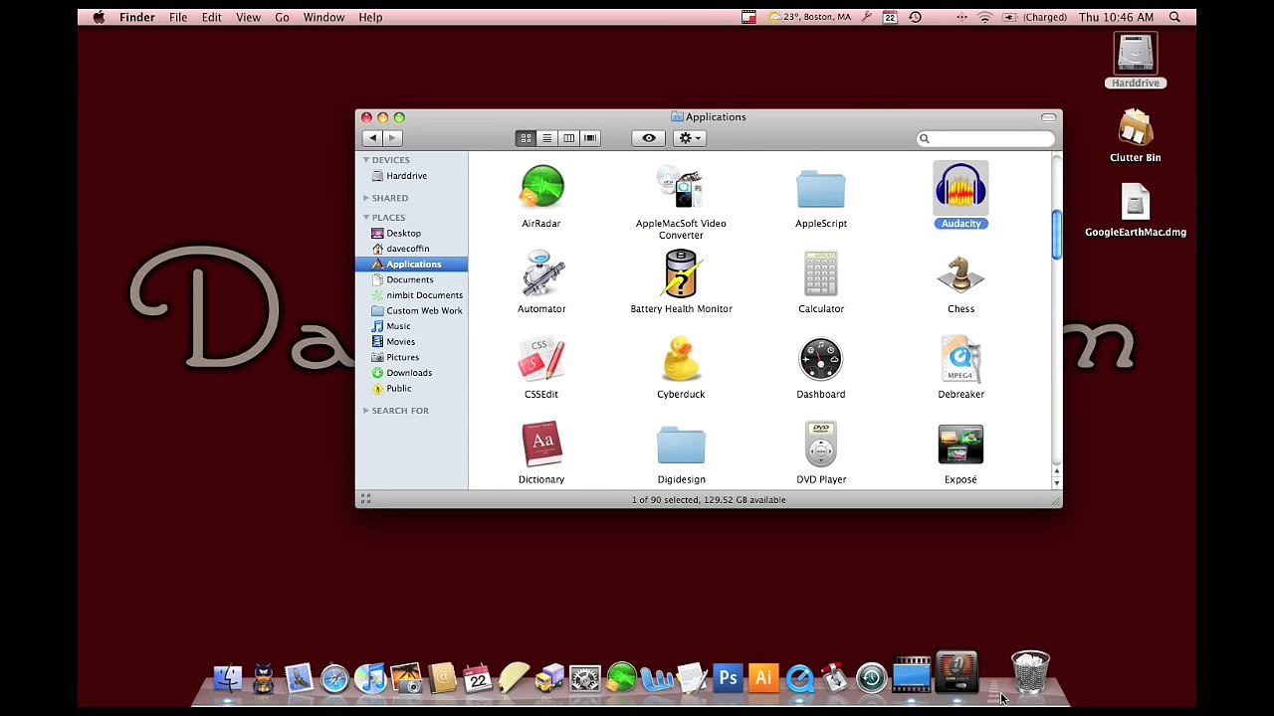Click the Audacity headphones icon

pyautogui.click(x=960, y=187)
